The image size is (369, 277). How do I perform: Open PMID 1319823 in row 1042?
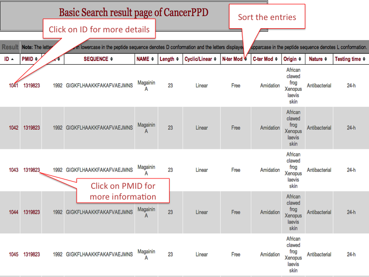(31, 128)
